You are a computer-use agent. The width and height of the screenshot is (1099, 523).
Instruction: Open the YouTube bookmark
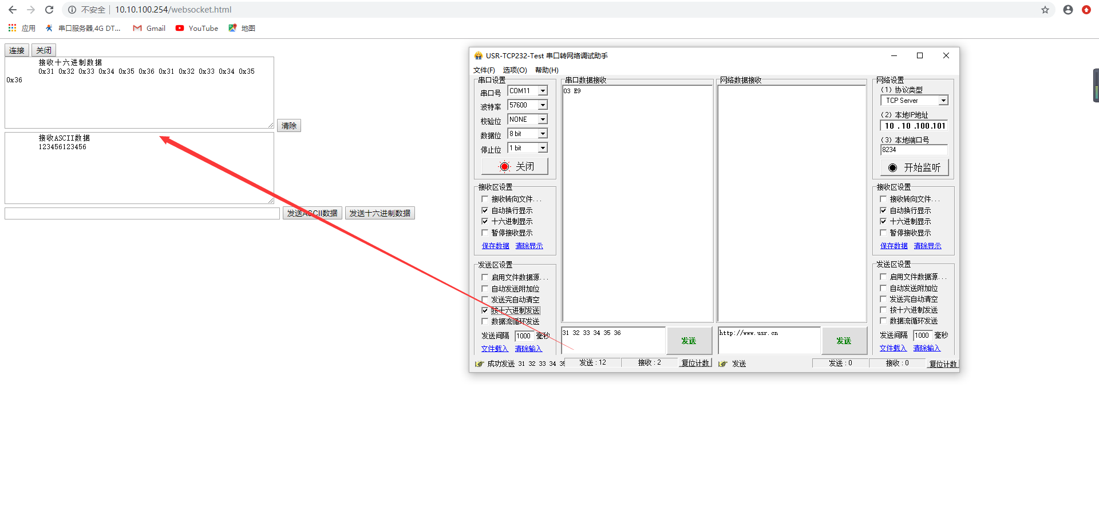pos(197,28)
